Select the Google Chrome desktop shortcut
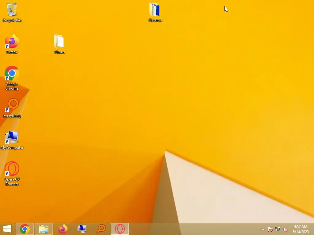This screenshot has width=314, height=235. (12, 78)
